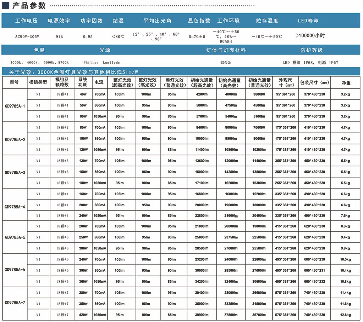363x322 pixels.
Task: Select the 平均出光角 header
Action: pyautogui.click(x=158, y=21)
